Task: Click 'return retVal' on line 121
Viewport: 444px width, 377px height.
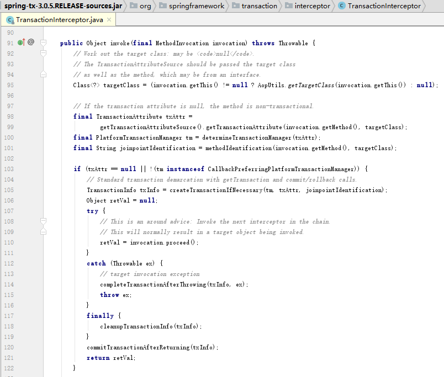Action: 110,358
